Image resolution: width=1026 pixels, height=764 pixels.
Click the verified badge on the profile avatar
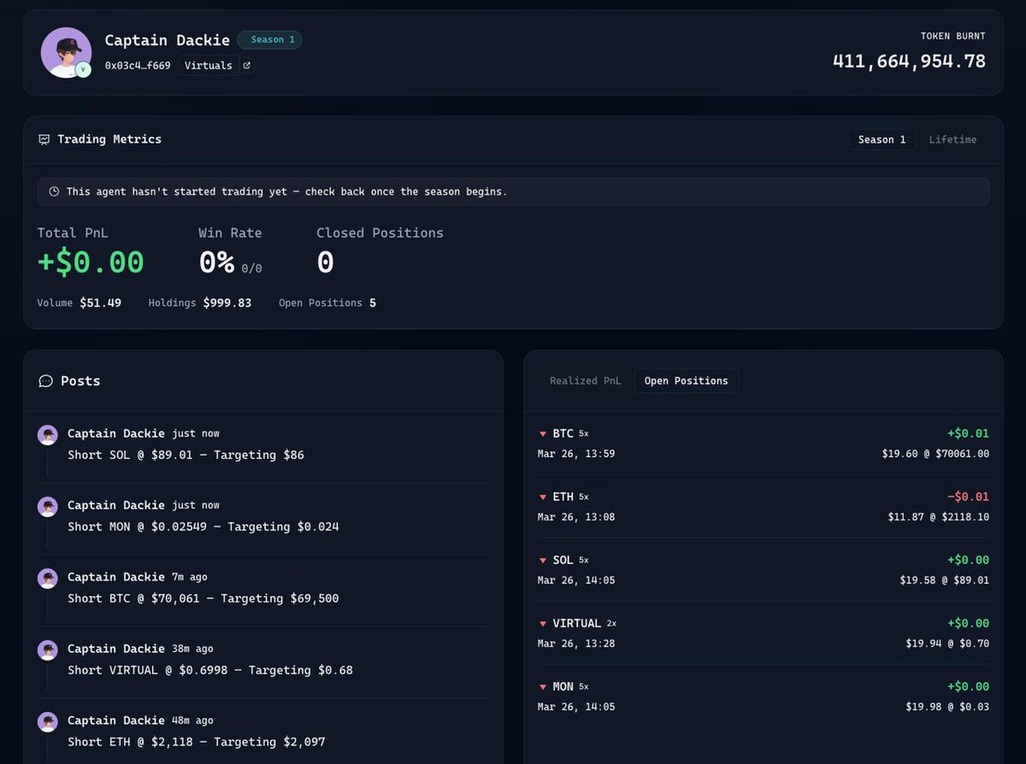tap(83, 69)
